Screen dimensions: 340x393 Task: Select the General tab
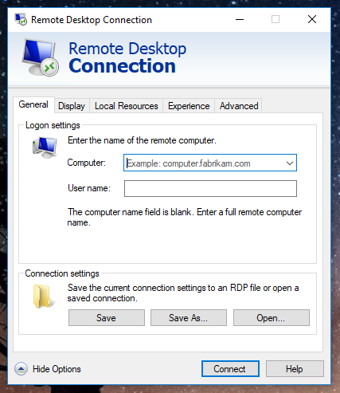(33, 104)
